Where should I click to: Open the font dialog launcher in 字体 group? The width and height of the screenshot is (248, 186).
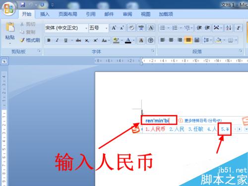coord(153,51)
